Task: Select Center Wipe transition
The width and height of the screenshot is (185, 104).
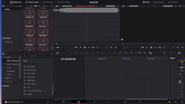Action: pyautogui.click(x=32, y=70)
